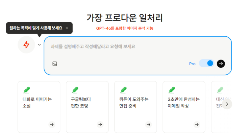Viewport: 251px width, 139px height.
Task: Select the '3초만에 완성하는 이메일 작성' card title
Action: pyautogui.click(x=184, y=103)
